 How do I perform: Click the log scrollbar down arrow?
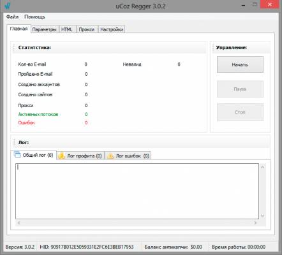[x=262, y=216]
